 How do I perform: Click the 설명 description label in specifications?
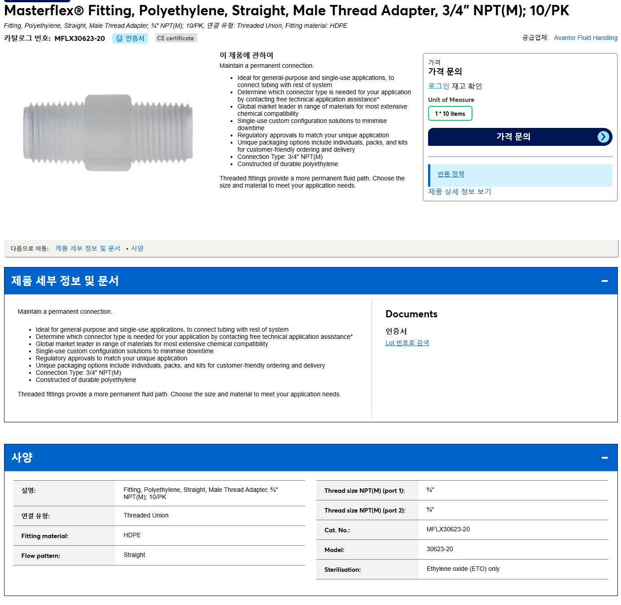click(29, 491)
